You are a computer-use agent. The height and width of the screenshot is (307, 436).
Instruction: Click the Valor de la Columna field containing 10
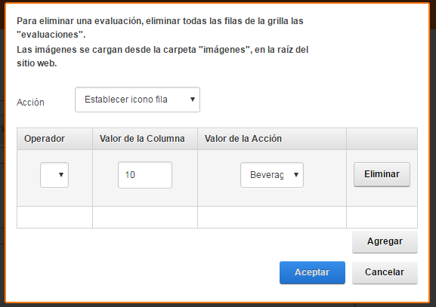coord(145,175)
